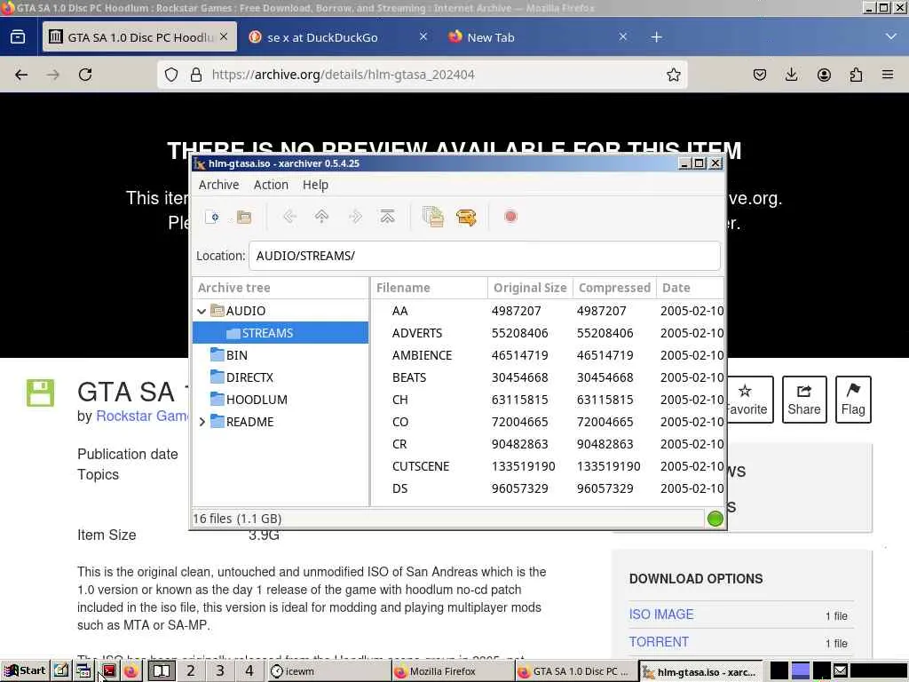The height and width of the screenshot is (682, 909).
Task: Click the Rockstar Games author link
Action: (x=142, y=416)
